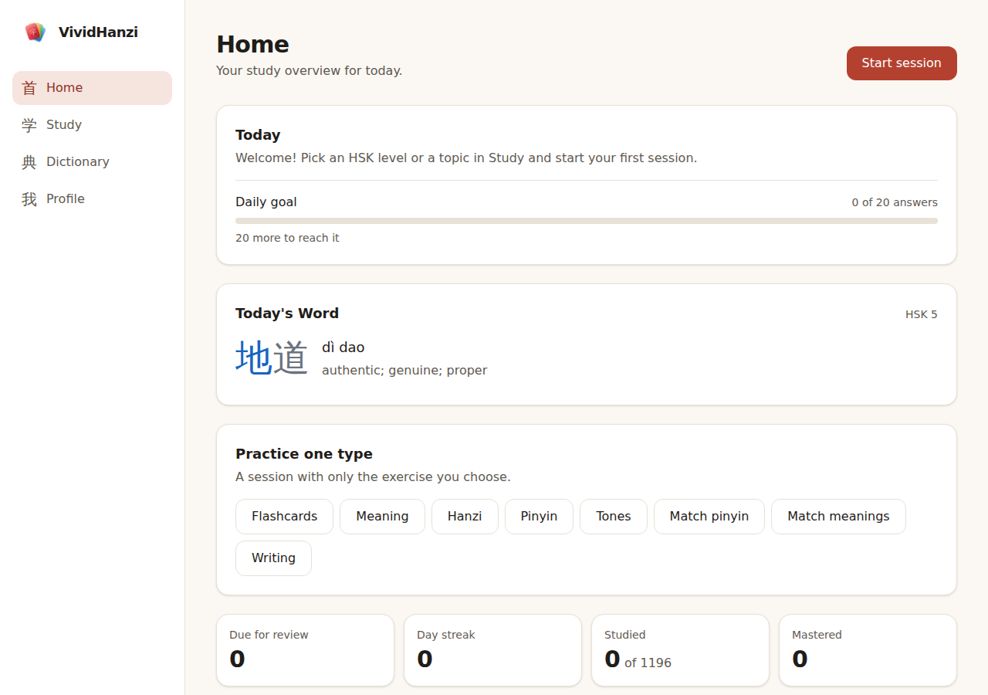Pick the Pinyin exercise

[539, 517]
